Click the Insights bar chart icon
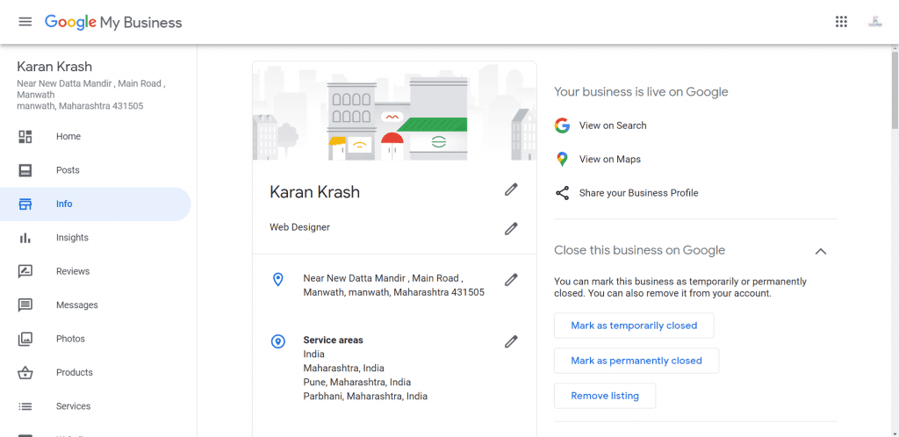Screen dimensions: 899x437 25,238
